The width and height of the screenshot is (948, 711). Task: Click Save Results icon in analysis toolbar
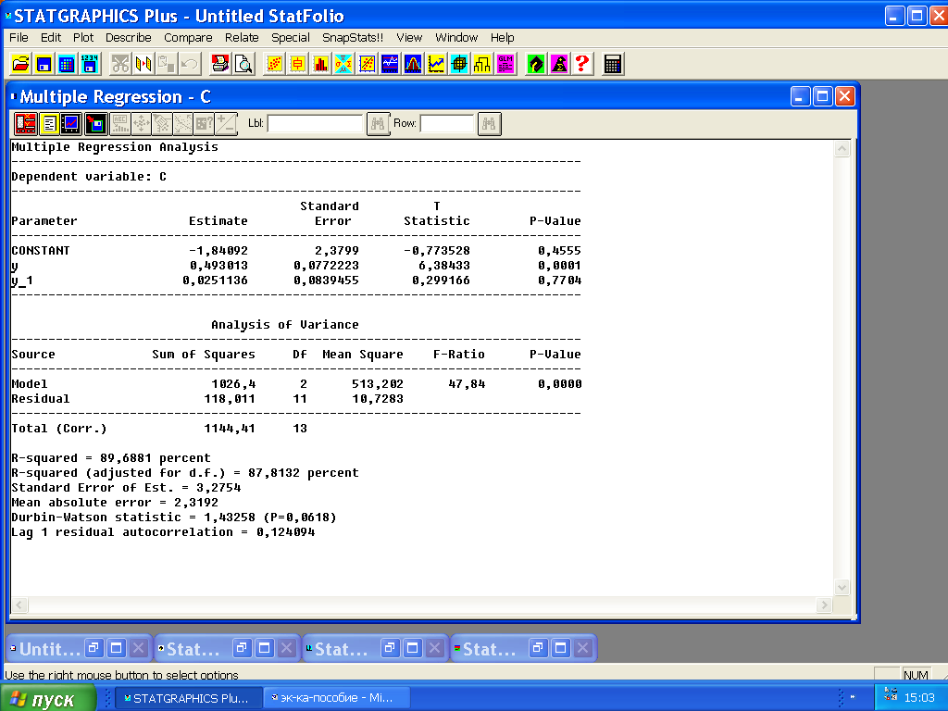pyautogui.click(x=95, y=123)
